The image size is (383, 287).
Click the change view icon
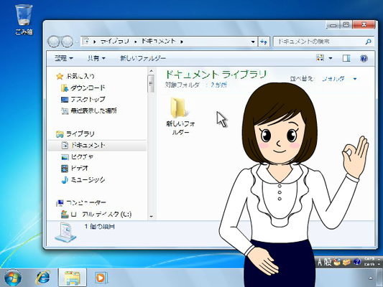click(320, 58)
